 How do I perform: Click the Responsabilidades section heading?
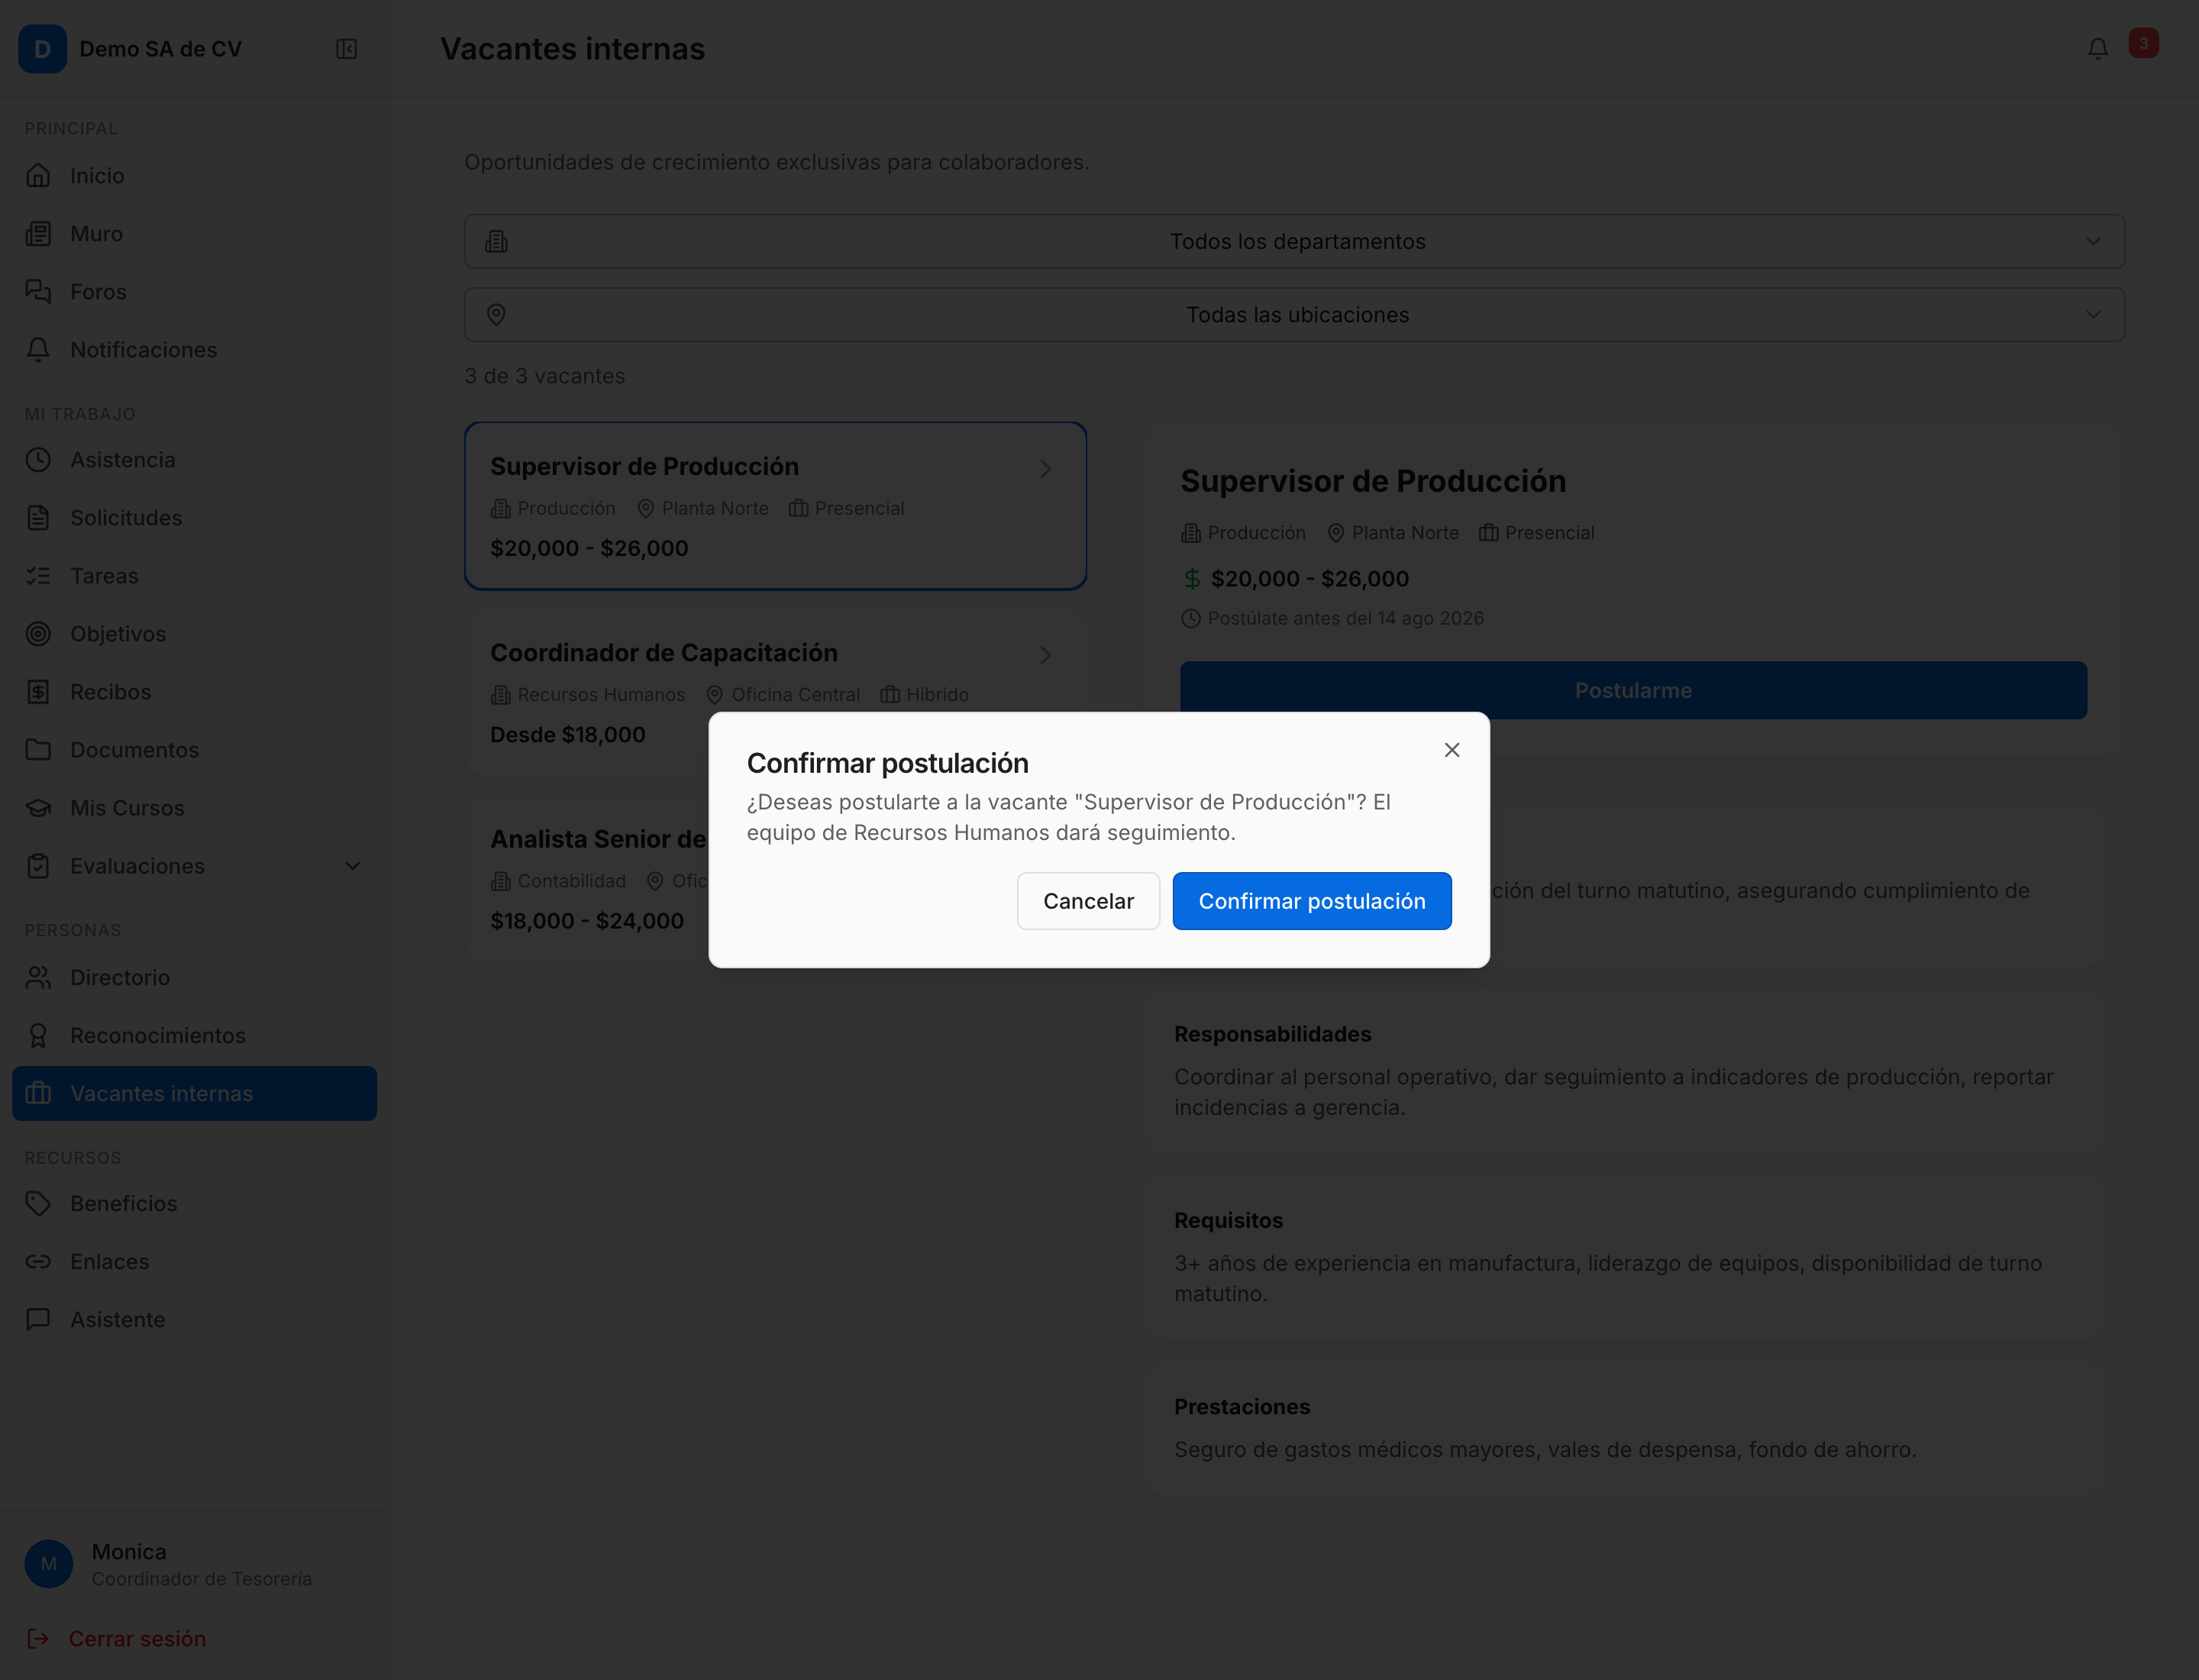coord(1272,1034)
